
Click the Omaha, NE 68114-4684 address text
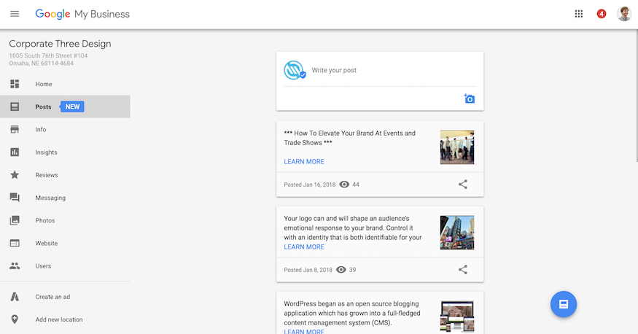coord(41,63)
